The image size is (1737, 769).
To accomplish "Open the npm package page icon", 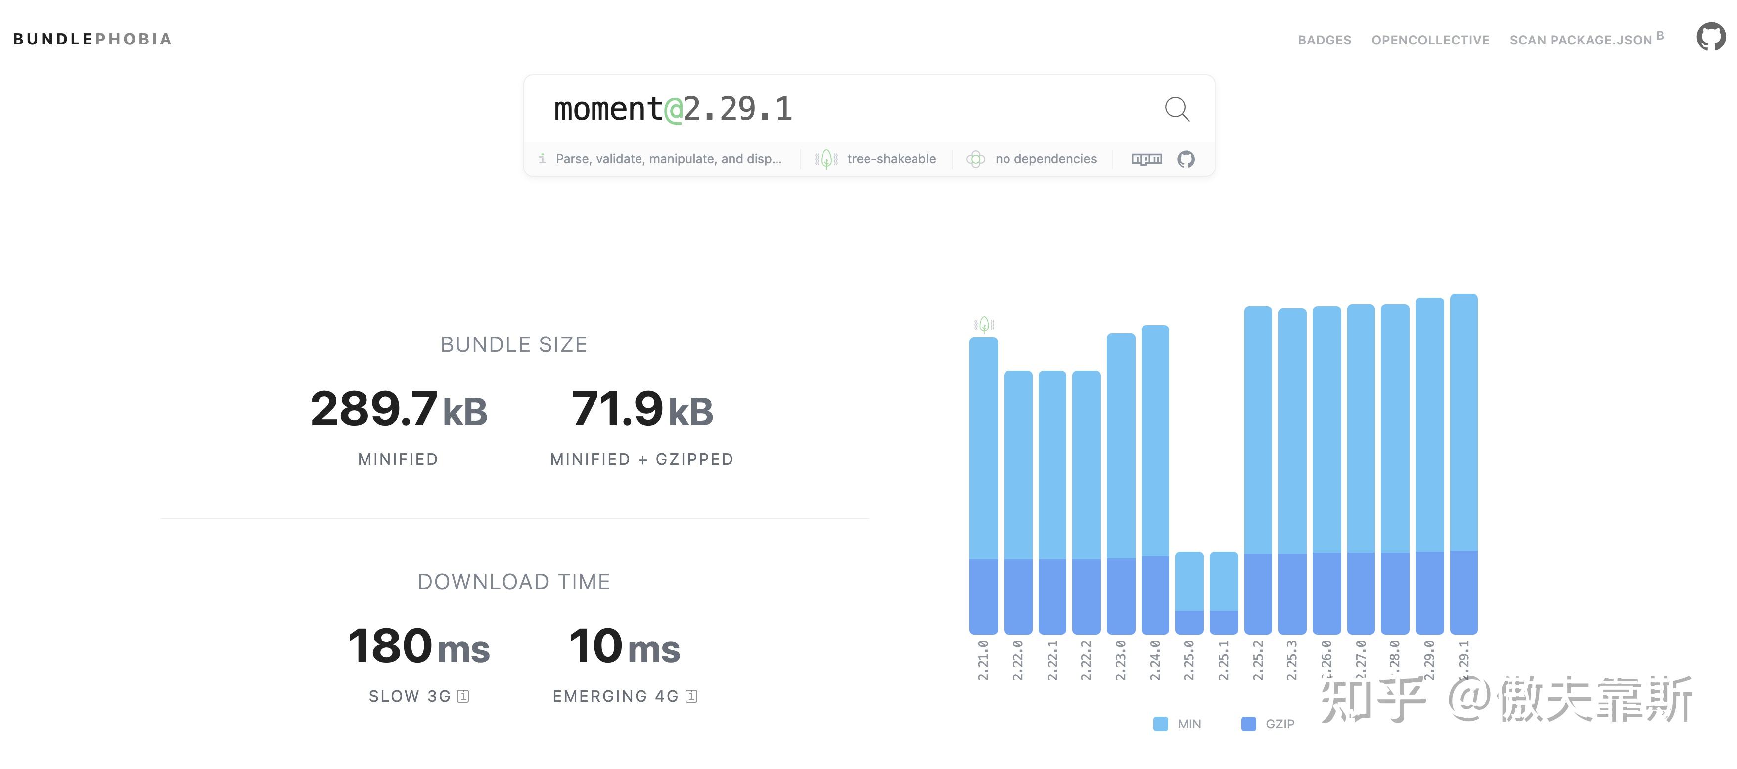I will [1146, 159].
